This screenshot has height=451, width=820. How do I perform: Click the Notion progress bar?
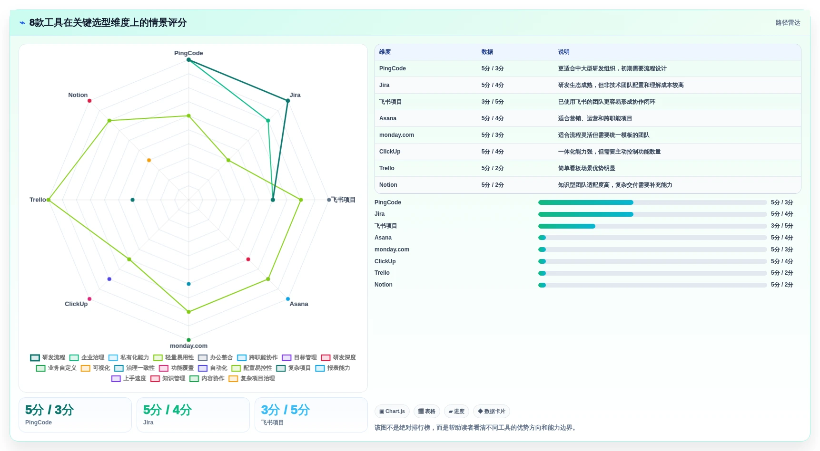(x=652, y=285)
